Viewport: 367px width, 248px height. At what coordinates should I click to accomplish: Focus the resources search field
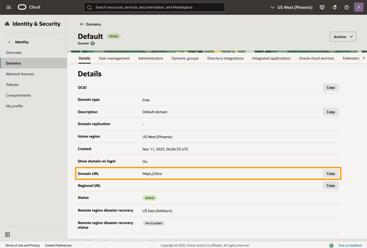tap(154, 7)
